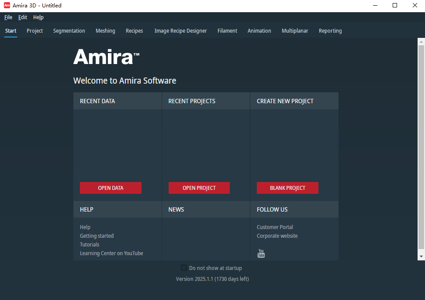
Task: Open the Multiplanar workspace tab
Action: (295, 31)
